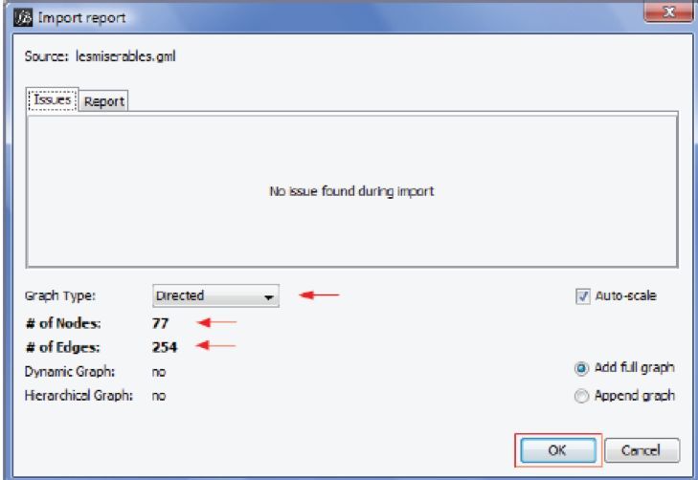Close the Import report dialog
Viewport: 698px width, 480px height.
[668, 11]
